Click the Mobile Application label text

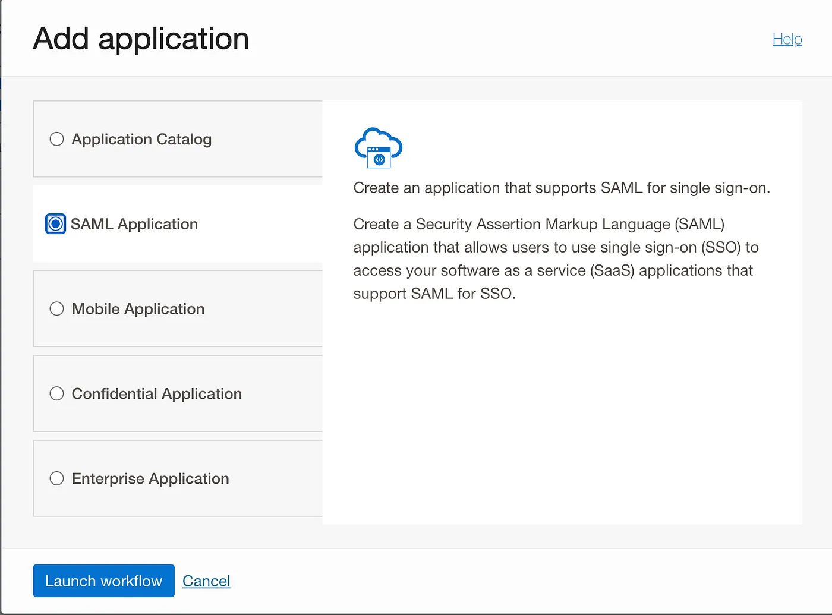[x=138, y=309]
